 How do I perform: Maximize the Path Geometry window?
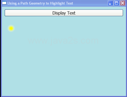tap(116, 3)
